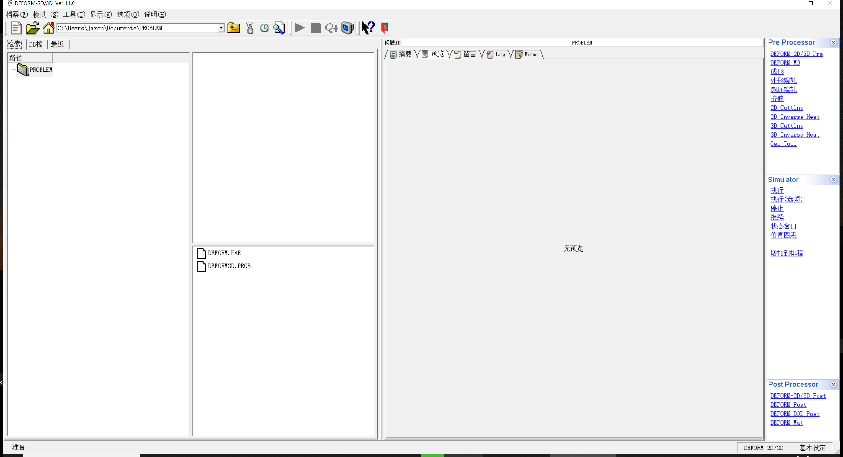Collapse the Pre Processor panel chevron
Viewport: 843px width, 457px height.
click(x=833, y=43)
